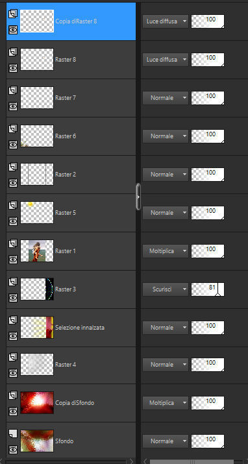
Task: Click the background layer icon of Sfondo
Action: tap(13, 433)
